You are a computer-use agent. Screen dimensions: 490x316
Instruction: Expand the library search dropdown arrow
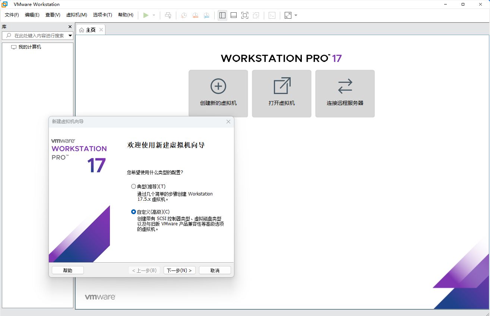pyautogui.click(x=70, y=35)
